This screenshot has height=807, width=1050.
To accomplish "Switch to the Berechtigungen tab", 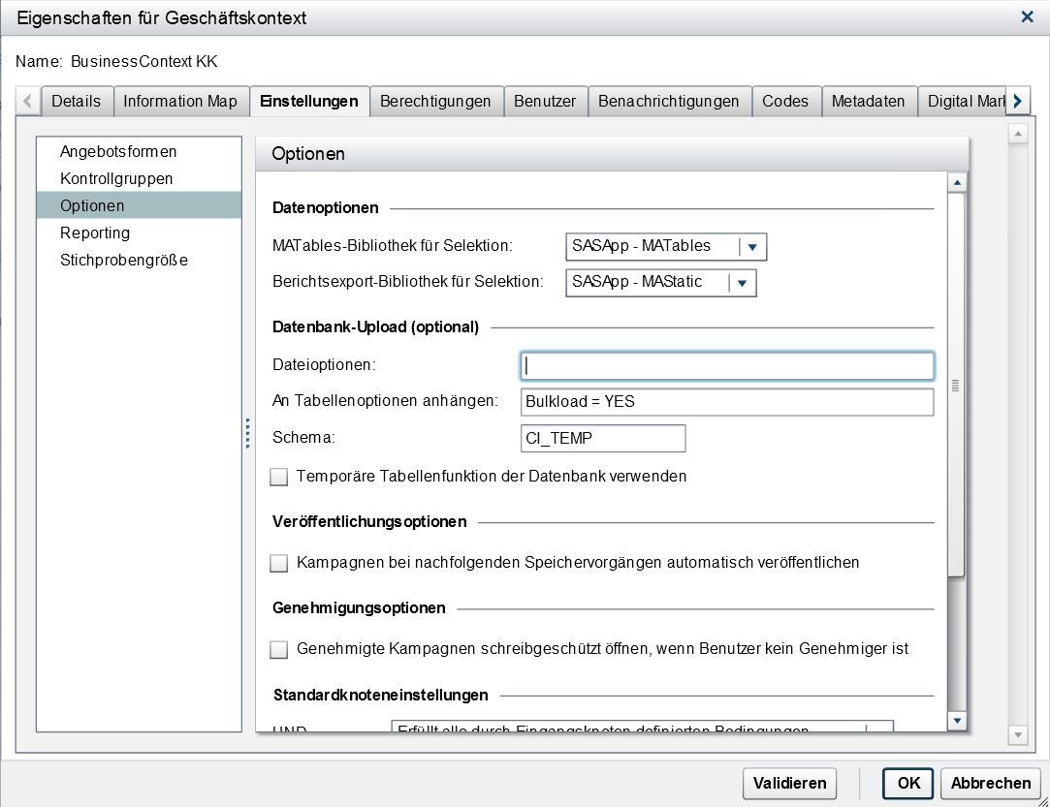I will pyautogui.click(x=436, y=101).
